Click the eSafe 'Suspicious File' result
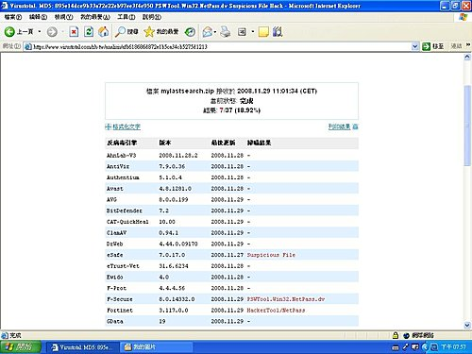This screenshot has width=472, height=354. [271, 255]
